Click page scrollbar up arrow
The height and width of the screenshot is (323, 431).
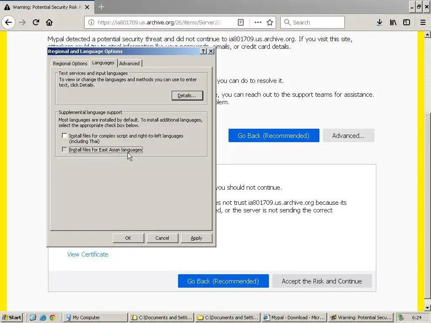[428, 34]
